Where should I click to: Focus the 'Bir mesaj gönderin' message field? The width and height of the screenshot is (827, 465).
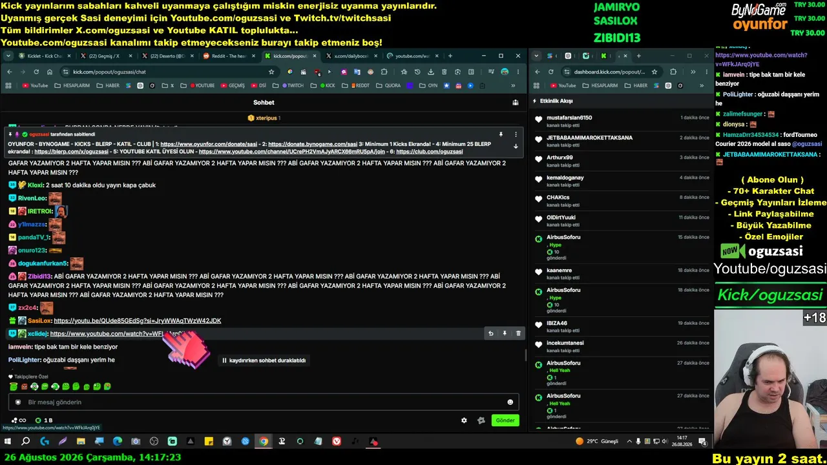tap(264, 402)
